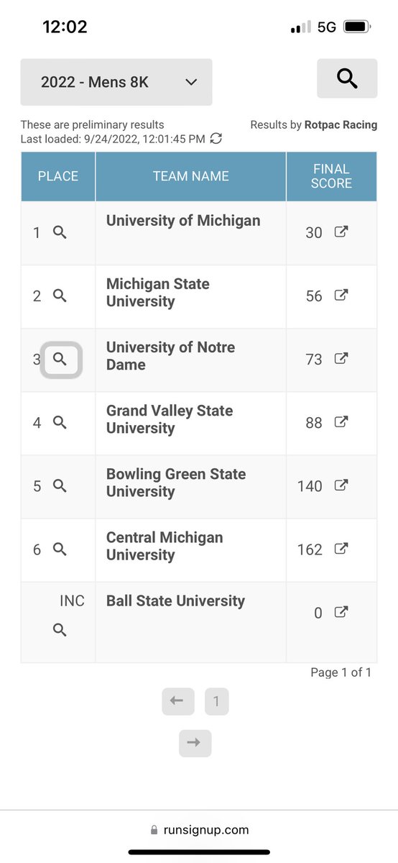Screen dimensions: 398x863
Task: Open external link next to score 140
Action: [x=342, y=485]
